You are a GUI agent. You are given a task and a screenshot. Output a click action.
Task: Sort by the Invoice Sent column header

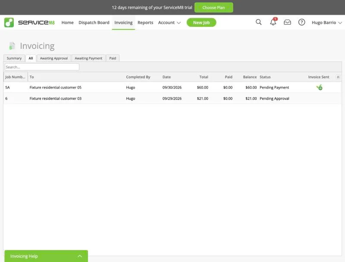click(x=319, y=77)
